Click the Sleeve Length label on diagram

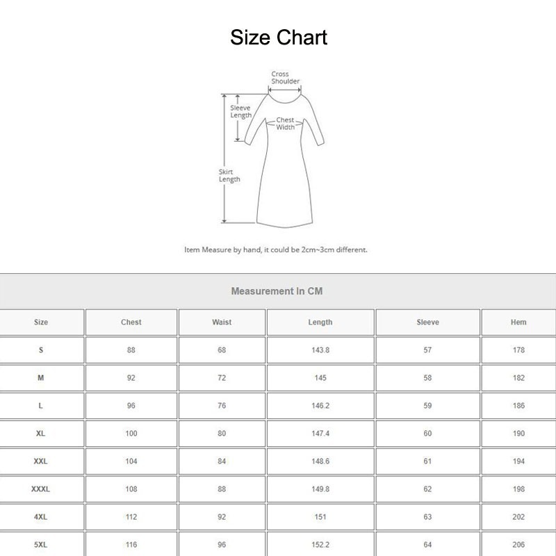point(240,111)
